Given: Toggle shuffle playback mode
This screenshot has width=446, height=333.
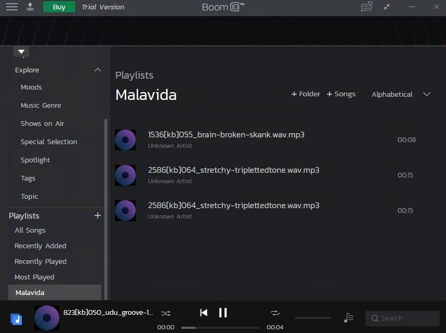Looking at the screenshot, I should point(166,313).
